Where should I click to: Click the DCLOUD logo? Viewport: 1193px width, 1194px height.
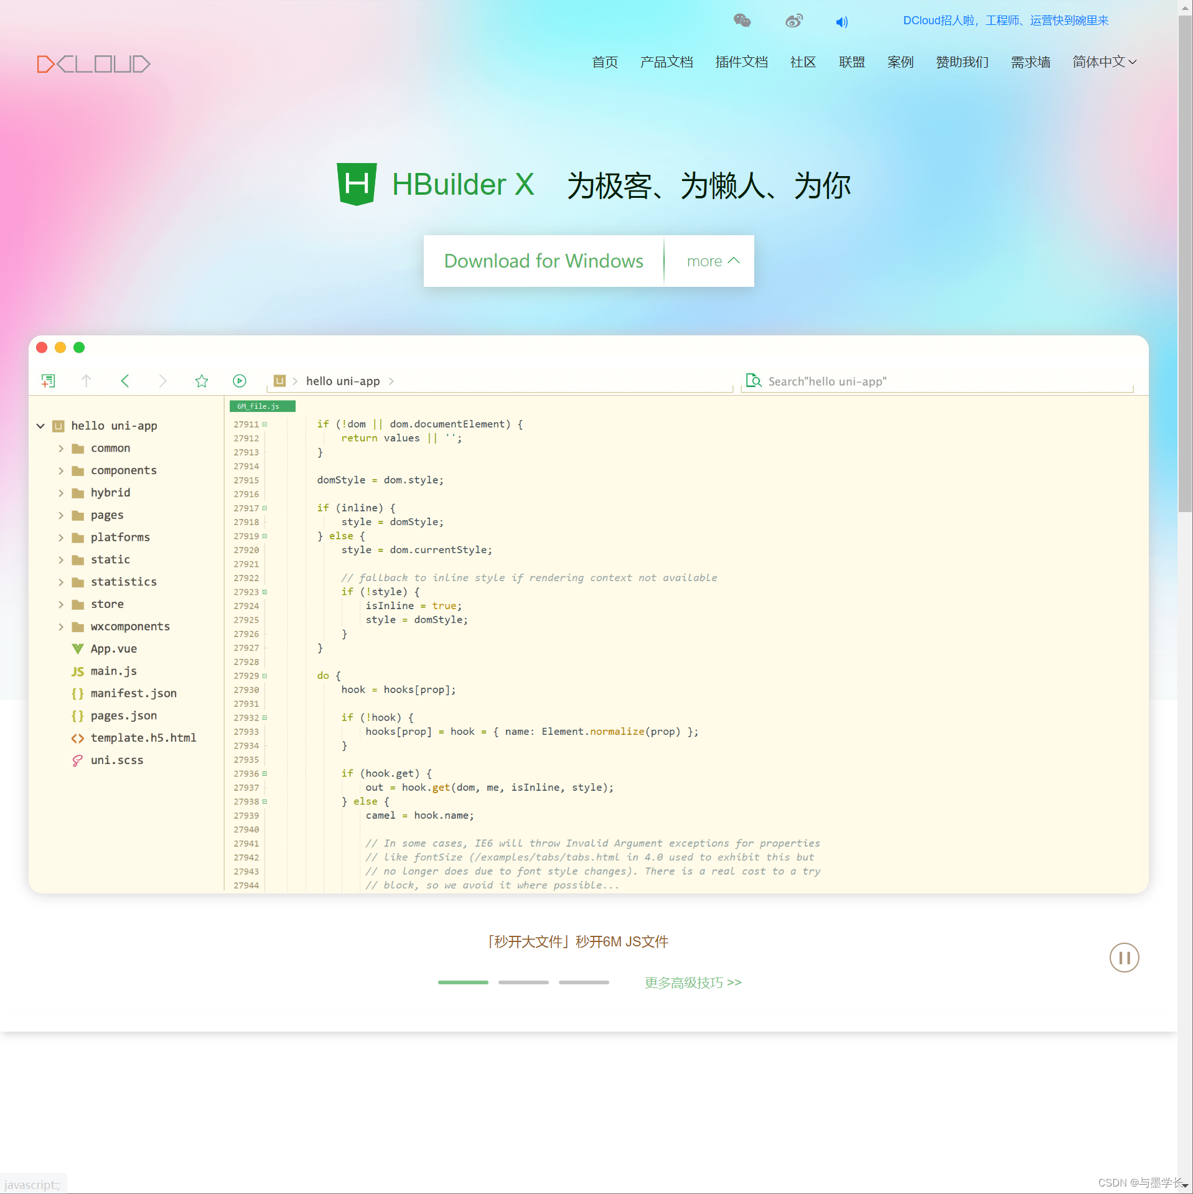93,64
